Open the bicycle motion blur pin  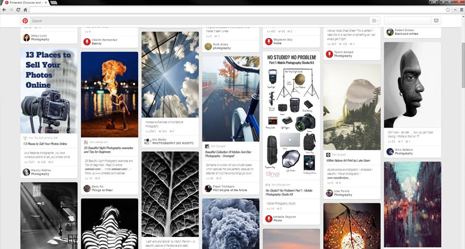[x=231, y=99]
